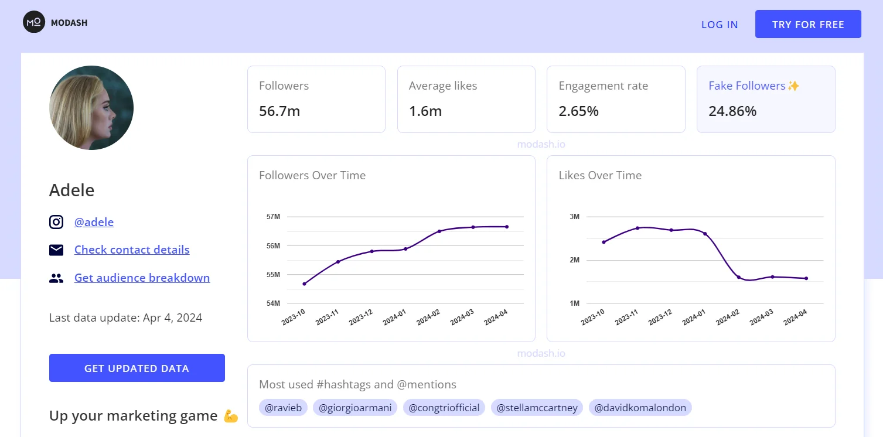The image size is (883, 437).
Task: Open the LOG IN page
Action: 720,25
